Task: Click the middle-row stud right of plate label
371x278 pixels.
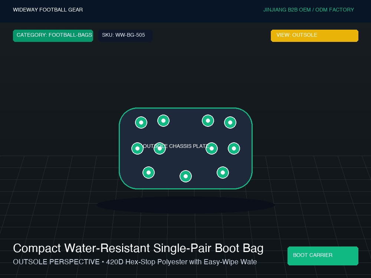Action: pyautogui.click(x=212, y=149)
